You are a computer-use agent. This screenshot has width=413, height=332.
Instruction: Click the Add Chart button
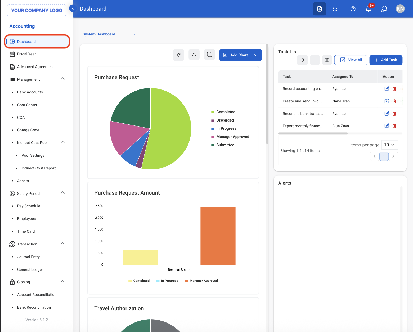235,55
